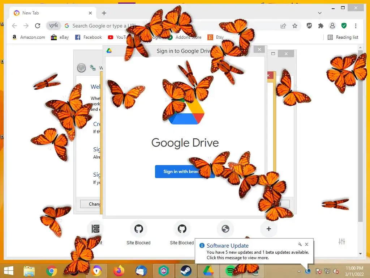Click the software updater tray icon
370x278 pixels.
(308, 271)
